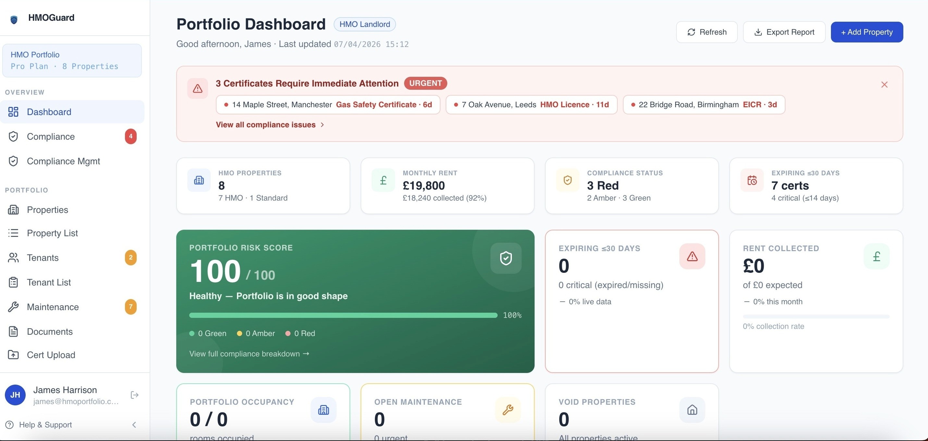Screen dimensions: 928x441
Task: Click the Compliance Status shield icon
Action: coord(568,180)
